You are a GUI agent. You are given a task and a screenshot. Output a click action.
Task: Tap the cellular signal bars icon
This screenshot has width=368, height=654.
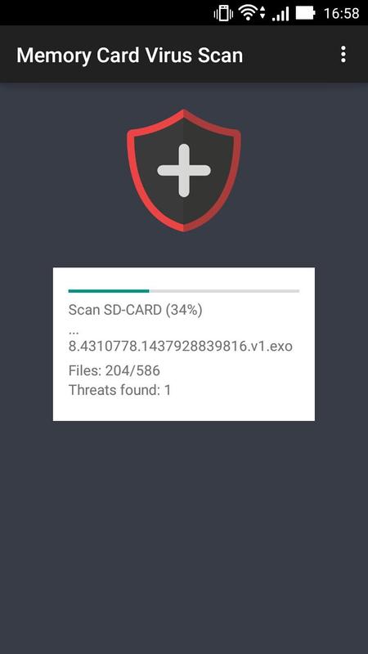pyautogui.click(x=280, y=14)
